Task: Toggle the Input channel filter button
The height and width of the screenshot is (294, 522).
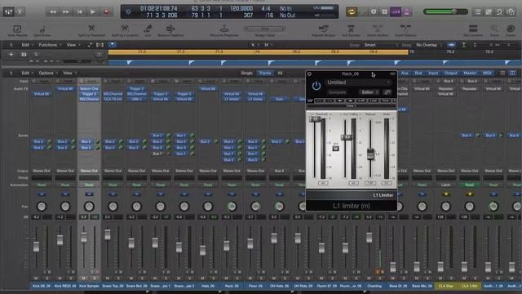Action: coord(433,73)
